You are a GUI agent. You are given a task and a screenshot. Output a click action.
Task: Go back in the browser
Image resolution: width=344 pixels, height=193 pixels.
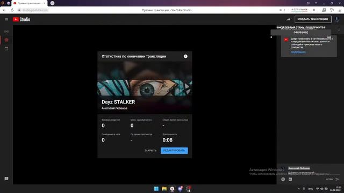click(4, 10)
